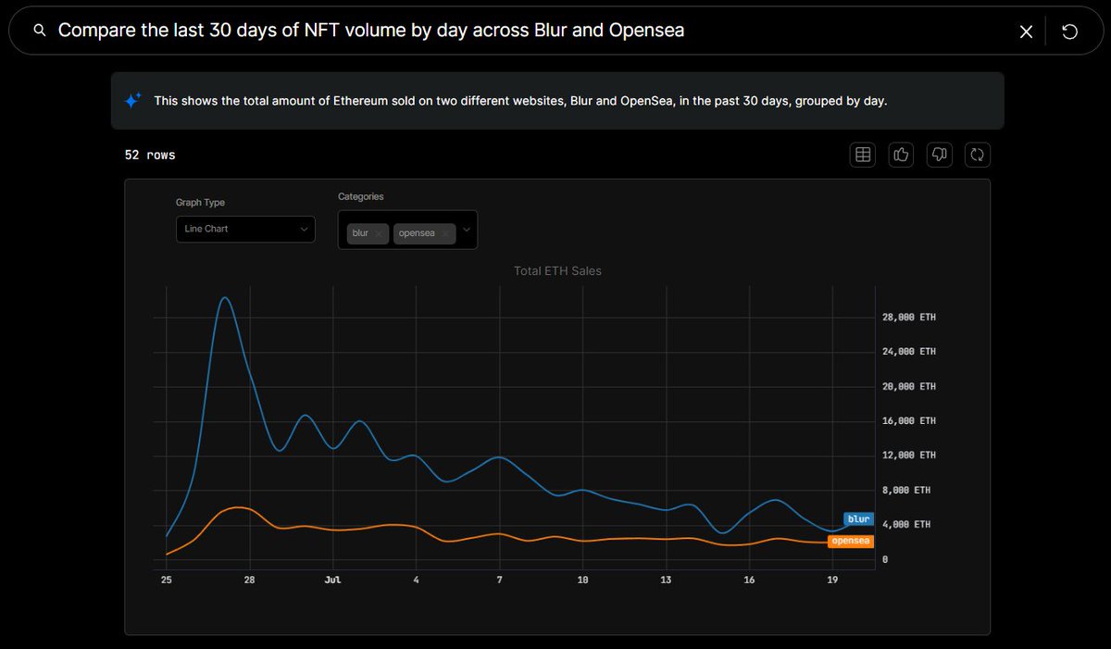Screen dimensions: 1111x649
Task: Click the 28,000 ETH axis label
Action: pos(908,318)
